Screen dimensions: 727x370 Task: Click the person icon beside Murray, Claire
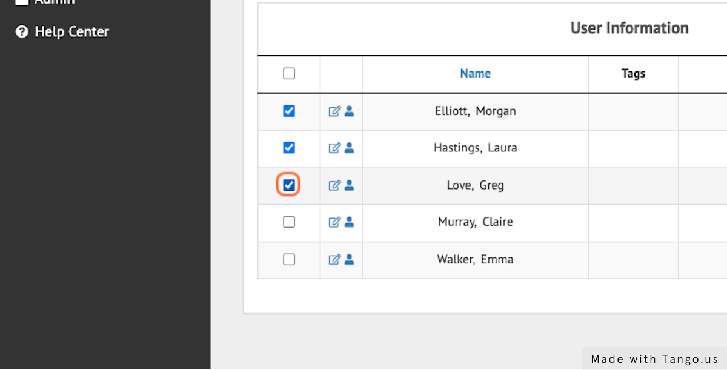(x=349, y=223)
